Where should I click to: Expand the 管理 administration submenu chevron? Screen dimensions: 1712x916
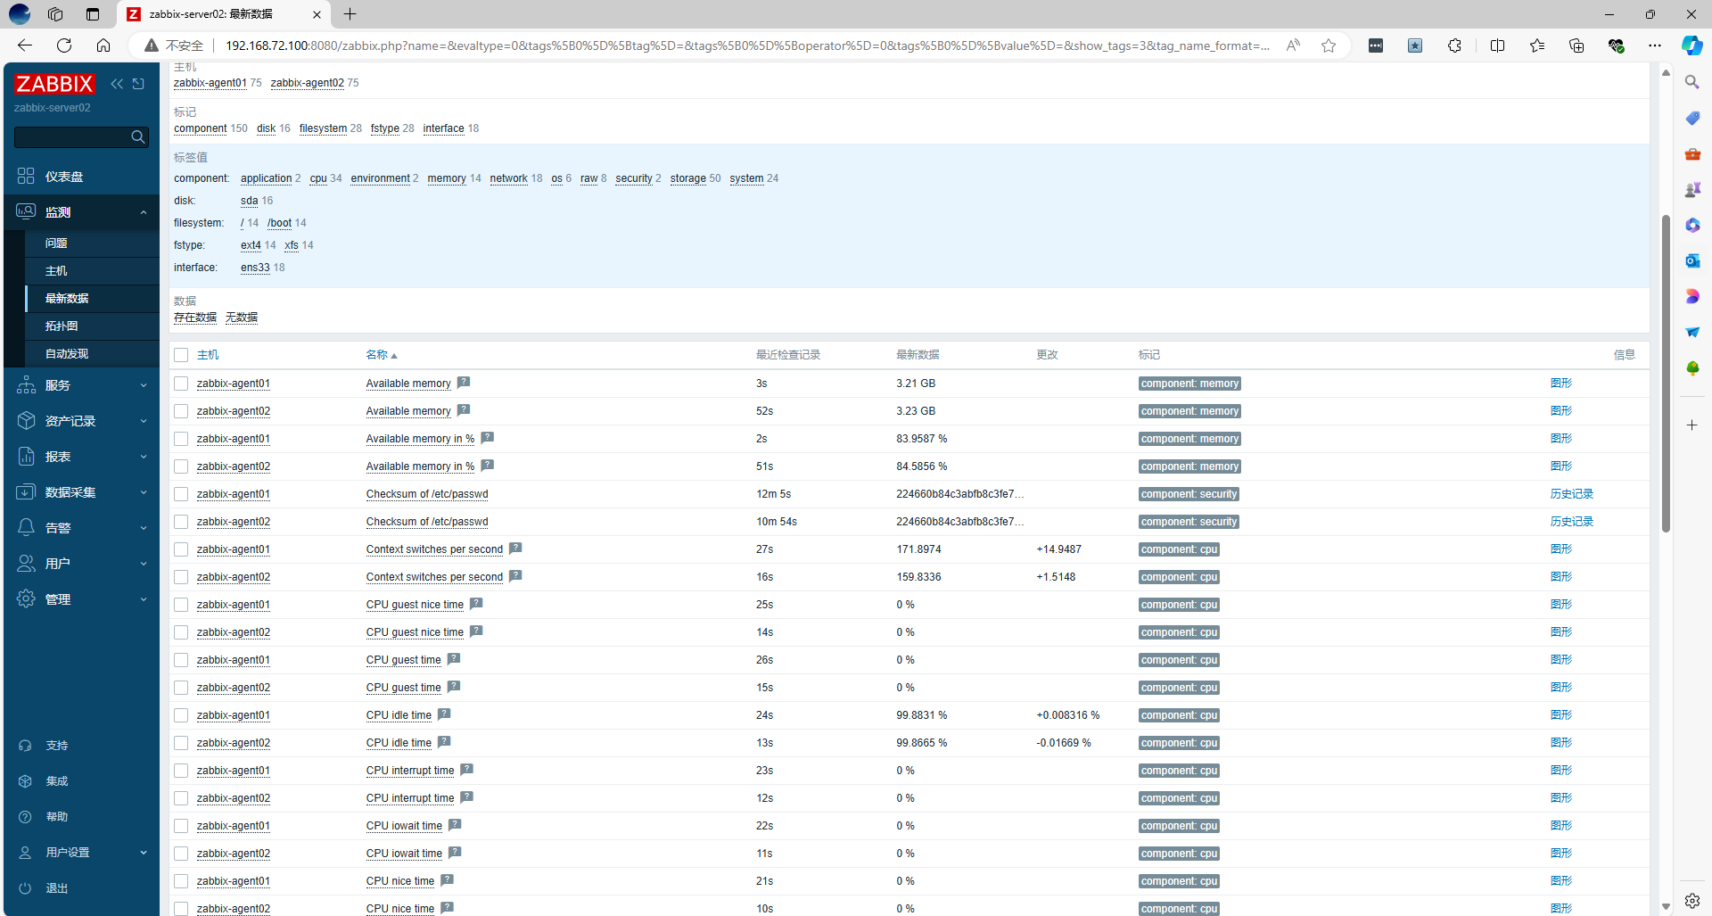pos(143,598)
